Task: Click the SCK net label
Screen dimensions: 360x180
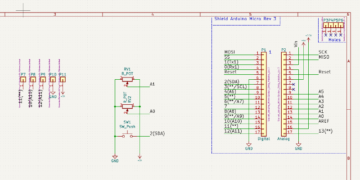Action: [323, 52]
